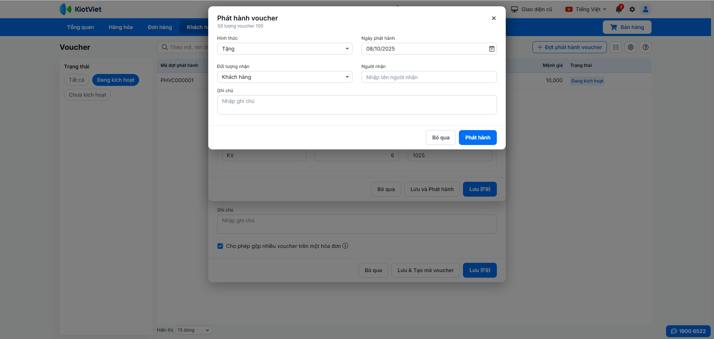Open the Tổng quan menu
The image size is (714, 339).
(80, 27)
